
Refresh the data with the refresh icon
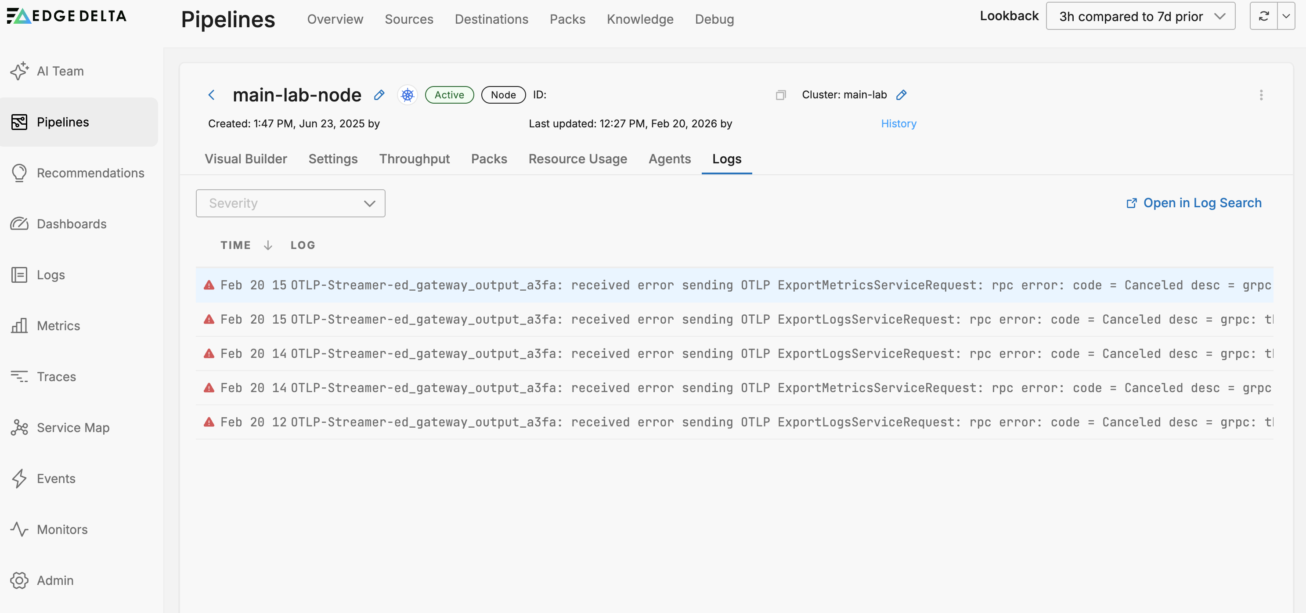(1264, 16)
